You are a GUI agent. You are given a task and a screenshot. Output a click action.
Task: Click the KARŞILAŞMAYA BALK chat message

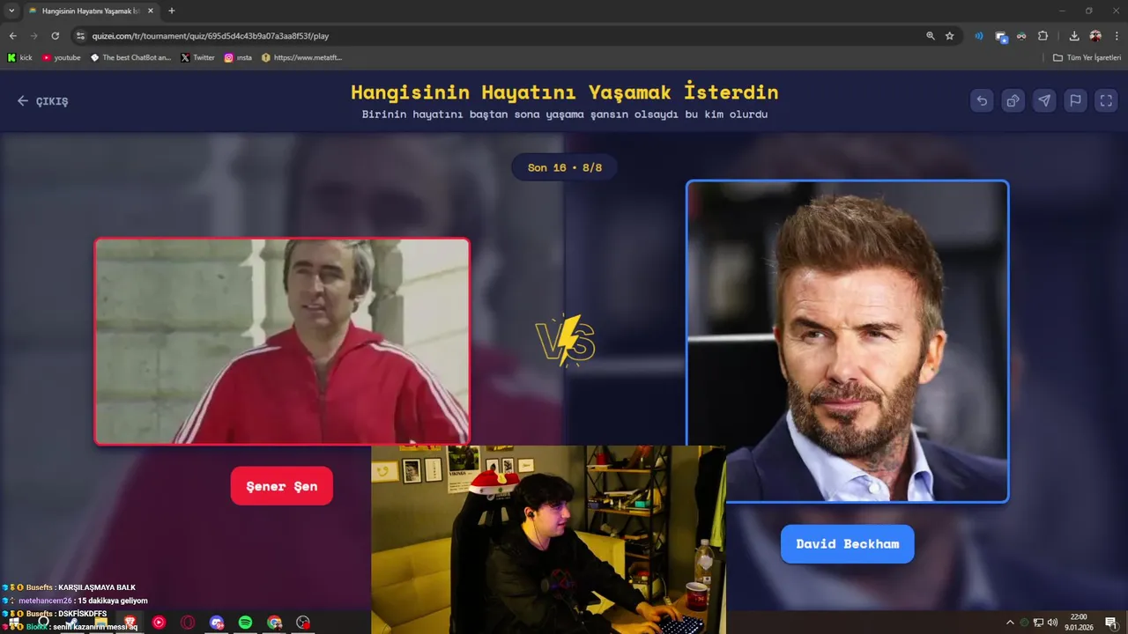[69, 587]
